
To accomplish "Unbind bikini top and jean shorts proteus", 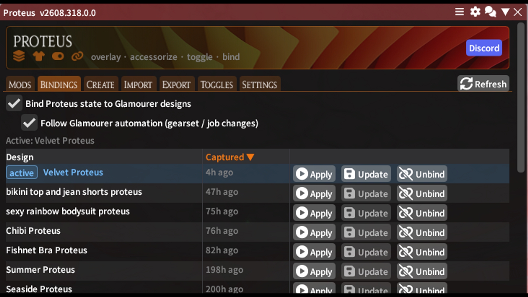I will 422,193.
